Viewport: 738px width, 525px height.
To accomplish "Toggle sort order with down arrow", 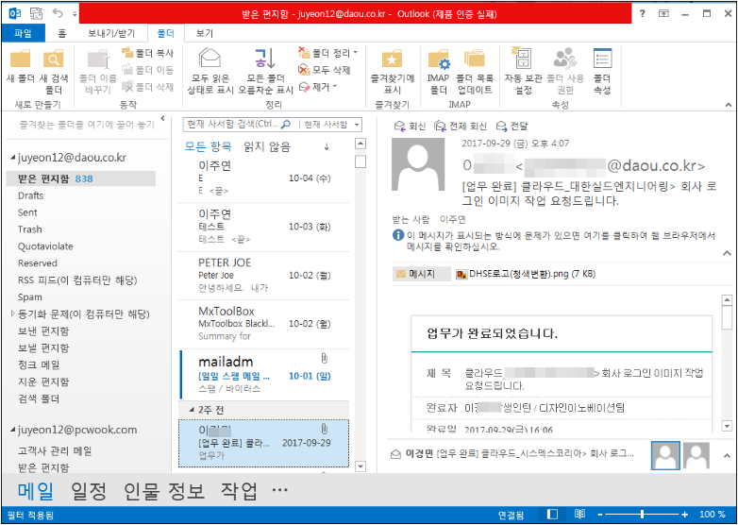I will [x=327, y=147].
